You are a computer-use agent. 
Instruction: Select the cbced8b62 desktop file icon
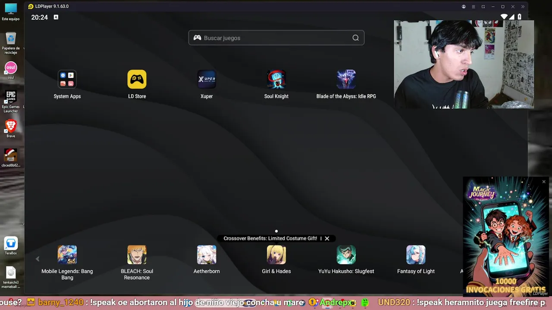[11, 158]
